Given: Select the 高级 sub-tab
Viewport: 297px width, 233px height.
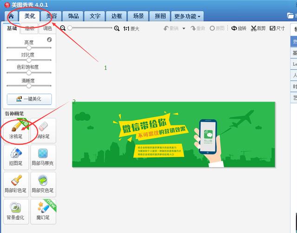Looking at the screenshot, I should [30, 29].
